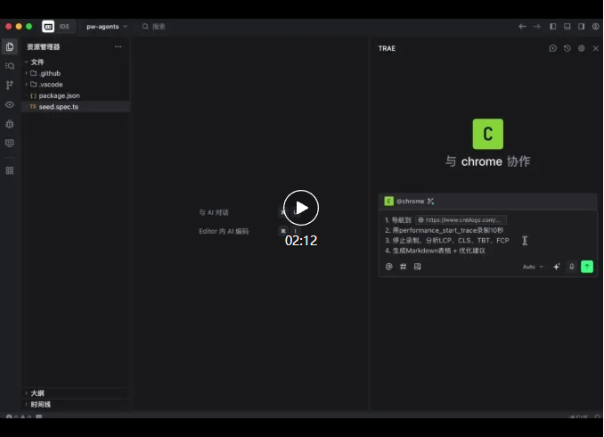
Task: Click the search field in title bar
Action: 154,27
